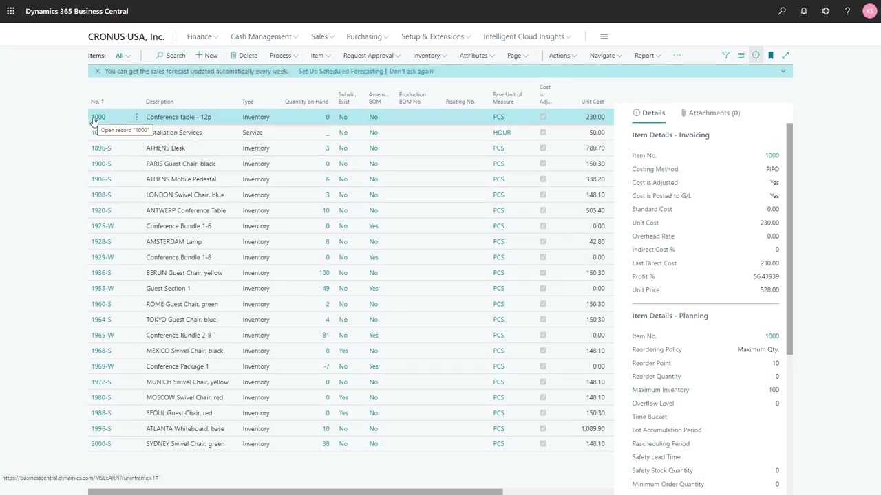This screenshot has width=881, height=495.
Task: Toggle Cost is Adjusted checkbox for 1906-S
Action: pos(543,179)
